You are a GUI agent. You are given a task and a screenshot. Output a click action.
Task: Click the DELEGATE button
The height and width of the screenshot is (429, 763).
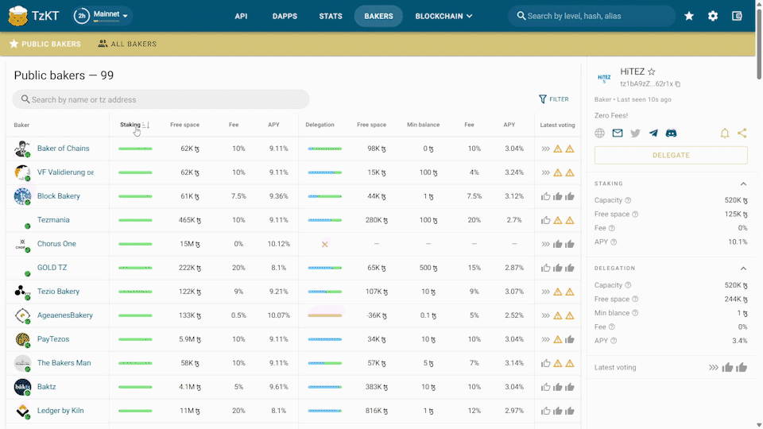click(671, 155)
